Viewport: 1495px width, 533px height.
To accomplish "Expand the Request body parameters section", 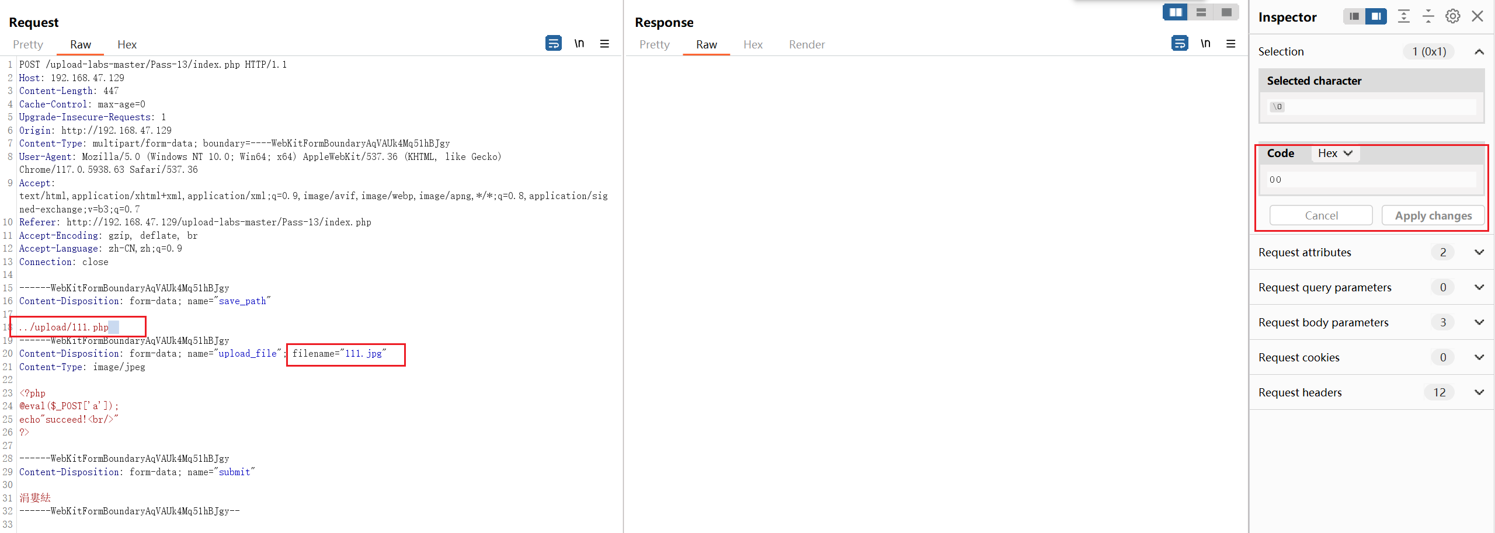I will coord(1479,322).
